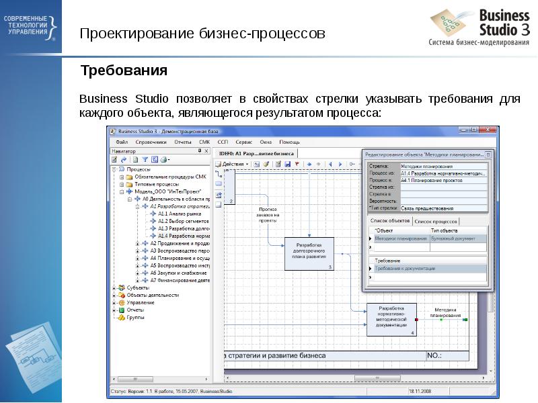This screenshot has height=403, width=538.
Task: Collapse the Процессы tree node
Action: [114, 169]
